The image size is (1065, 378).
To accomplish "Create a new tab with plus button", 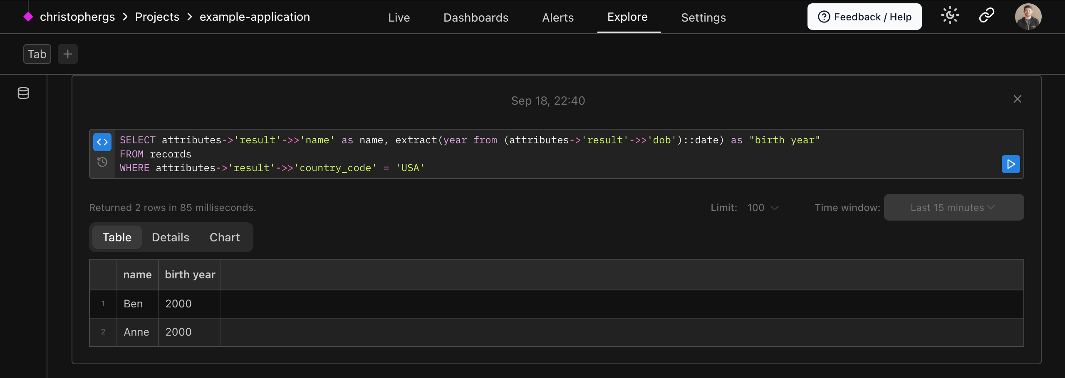I will click(x=67, y=54).
